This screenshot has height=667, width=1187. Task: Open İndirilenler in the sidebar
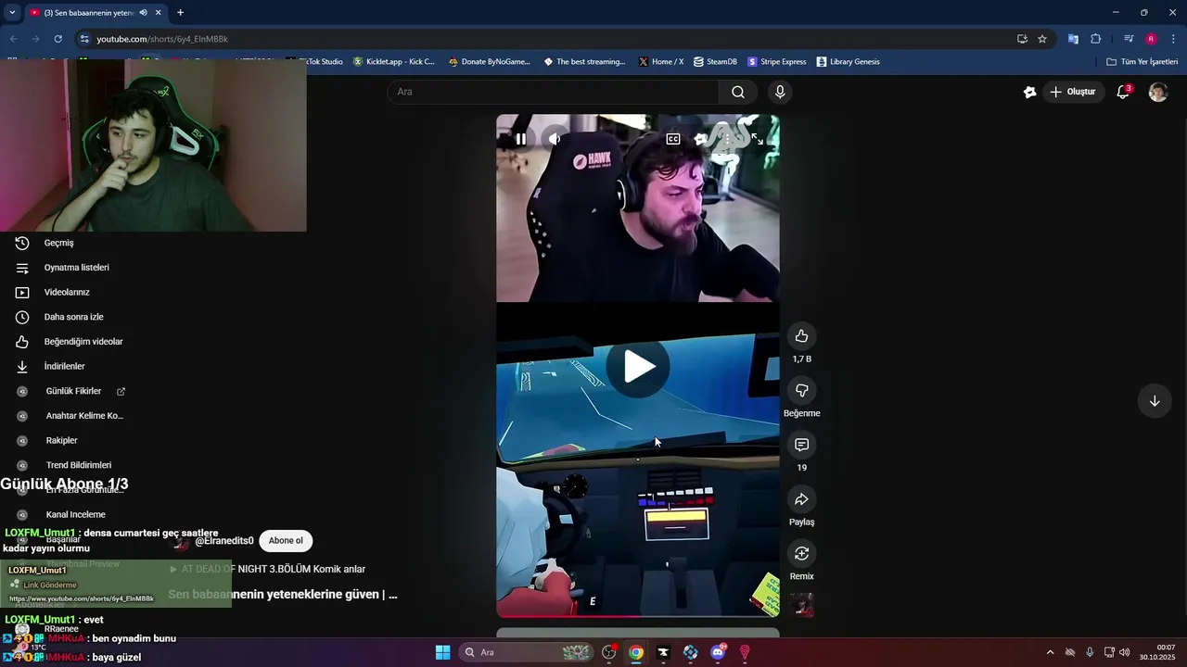click(x=65, y=366)
